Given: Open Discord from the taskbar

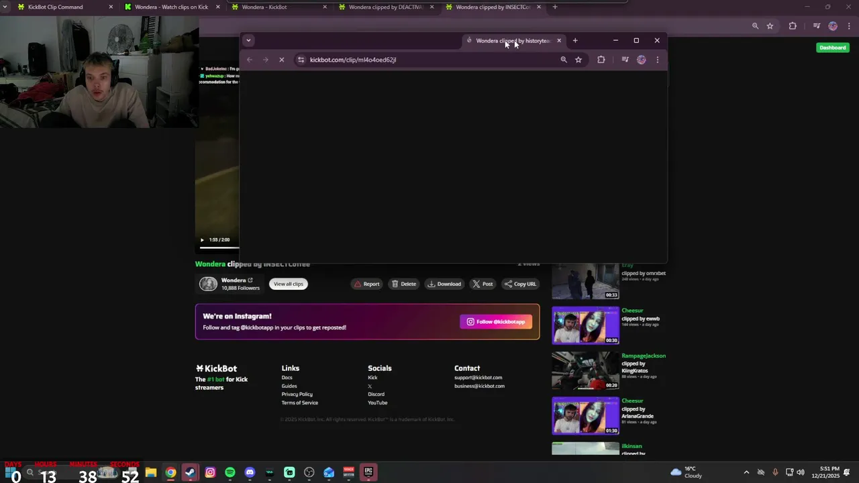Looking at the screenshot, I should click(x=250, y=472).
